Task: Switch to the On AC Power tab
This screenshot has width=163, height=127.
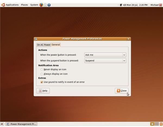Action: [44, 45]
